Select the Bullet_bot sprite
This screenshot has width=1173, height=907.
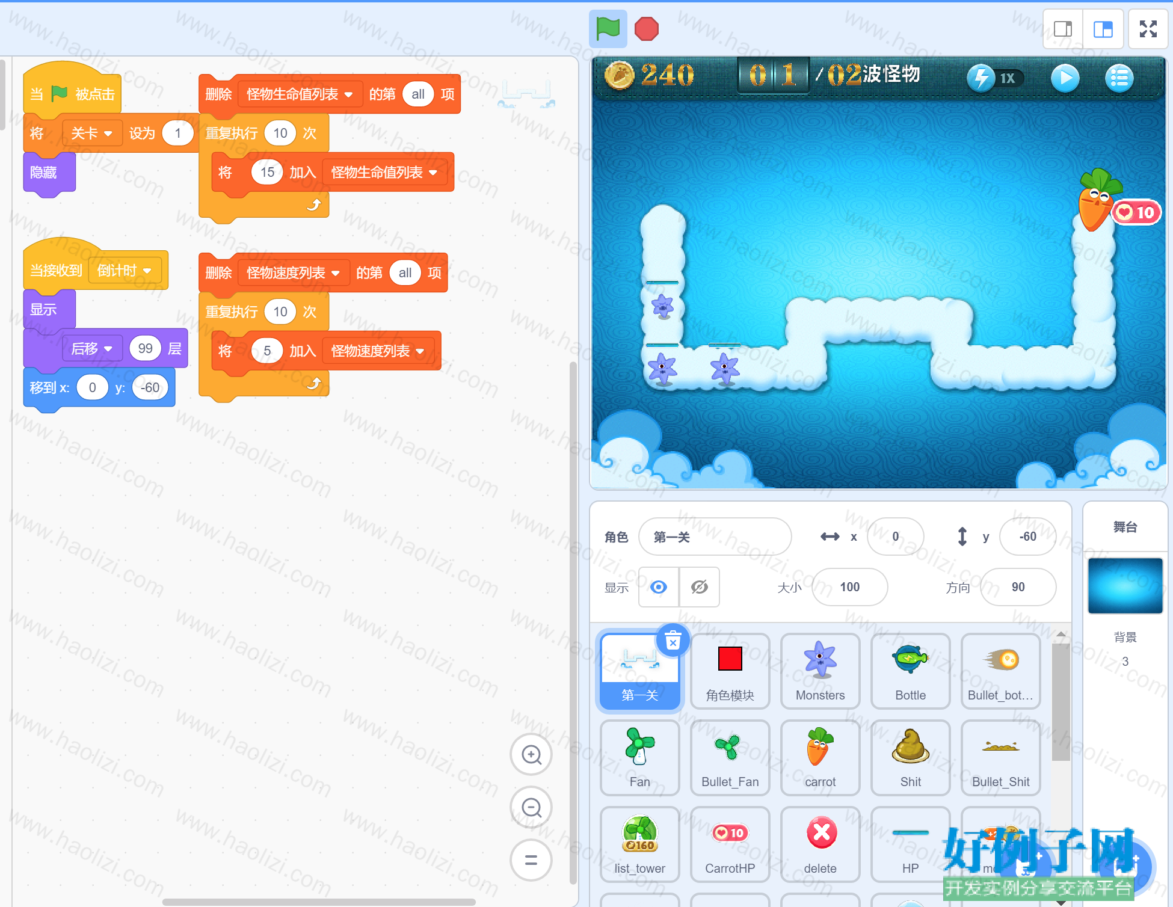click(x=1001, y=671)
